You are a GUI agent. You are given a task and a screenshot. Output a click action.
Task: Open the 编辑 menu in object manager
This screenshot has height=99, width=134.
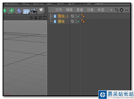(x=69, y=10)
